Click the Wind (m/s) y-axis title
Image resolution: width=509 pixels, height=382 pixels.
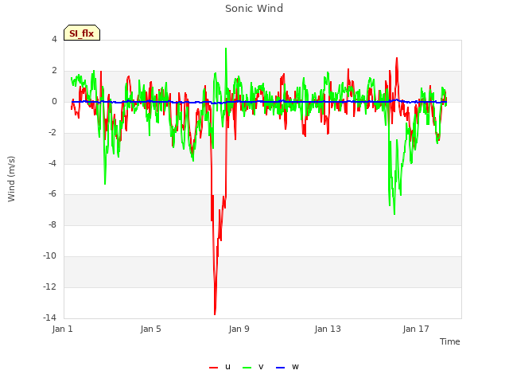coord(11,179)
